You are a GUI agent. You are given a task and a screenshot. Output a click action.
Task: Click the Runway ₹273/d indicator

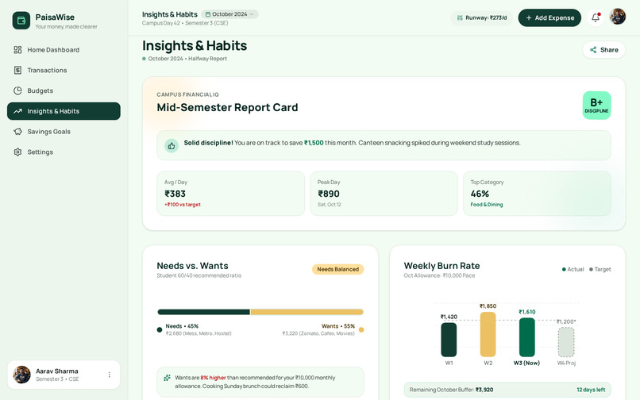click(482, 18)
